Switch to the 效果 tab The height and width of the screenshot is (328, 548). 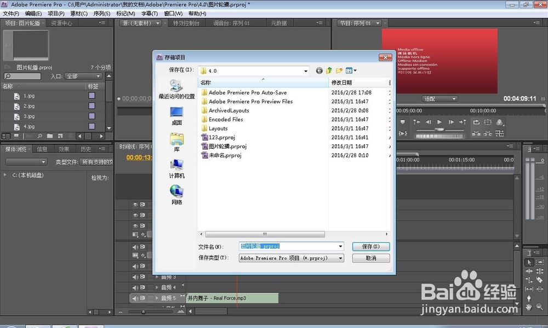click(x=64, y=149)
